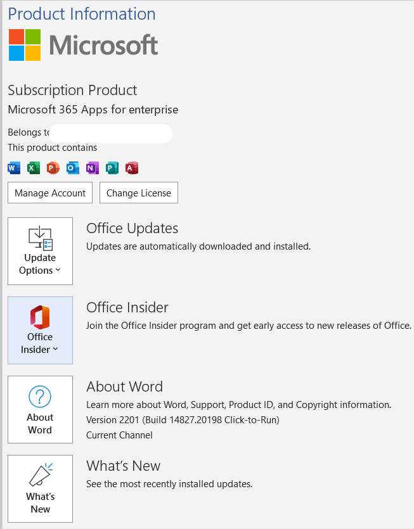Open the Manage Account button
This screenshot has width=414, height=529.
(50, 193)
